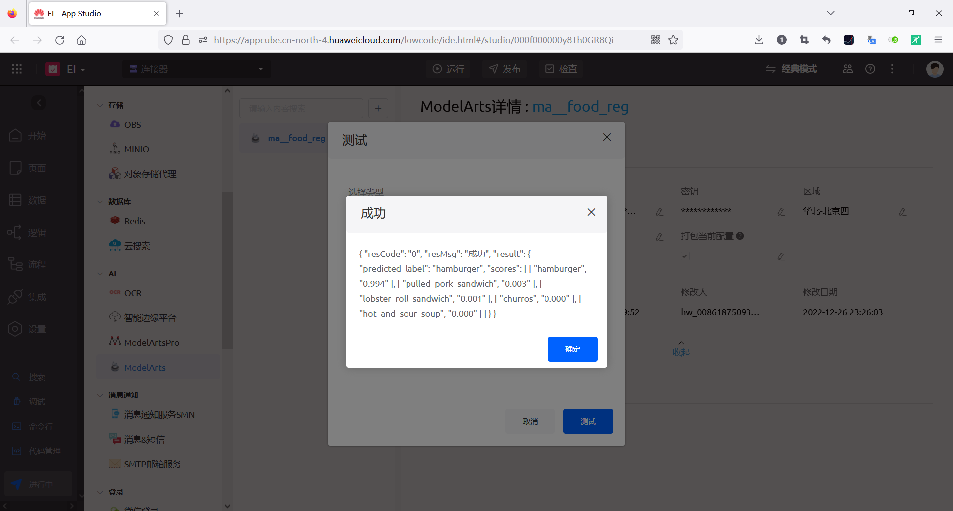
Task: Switch to 经典模式 classic mode
Action: point(791,69)
